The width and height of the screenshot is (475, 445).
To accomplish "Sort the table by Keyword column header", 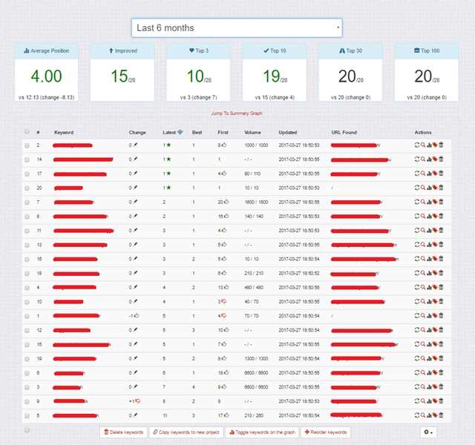I will pyautogui.click(x=64, y=133).
